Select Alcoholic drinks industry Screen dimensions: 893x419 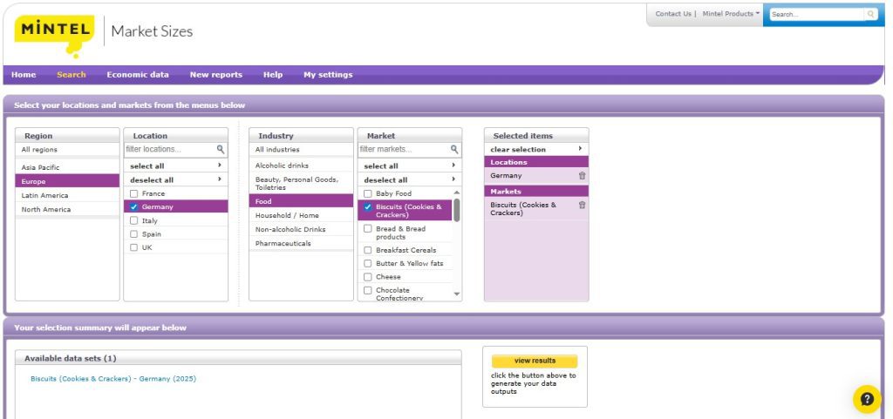click(x=301, y=166)
